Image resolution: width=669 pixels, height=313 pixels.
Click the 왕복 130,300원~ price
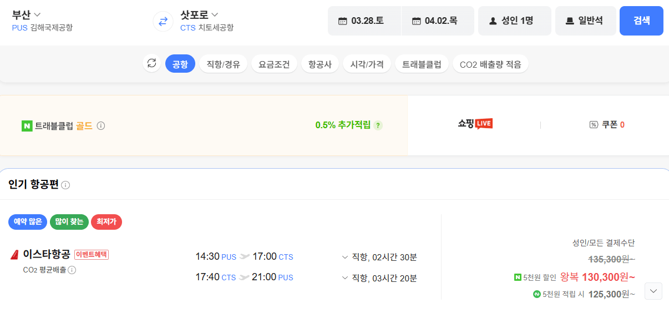(x=597, y=277)
